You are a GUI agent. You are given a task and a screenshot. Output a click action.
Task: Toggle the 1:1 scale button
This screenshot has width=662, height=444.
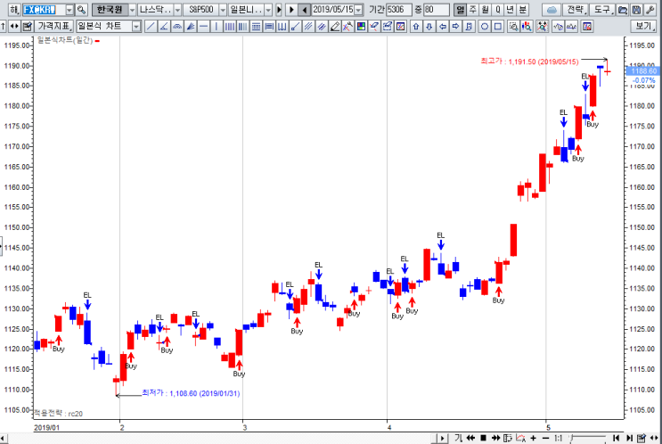(558, 438)
